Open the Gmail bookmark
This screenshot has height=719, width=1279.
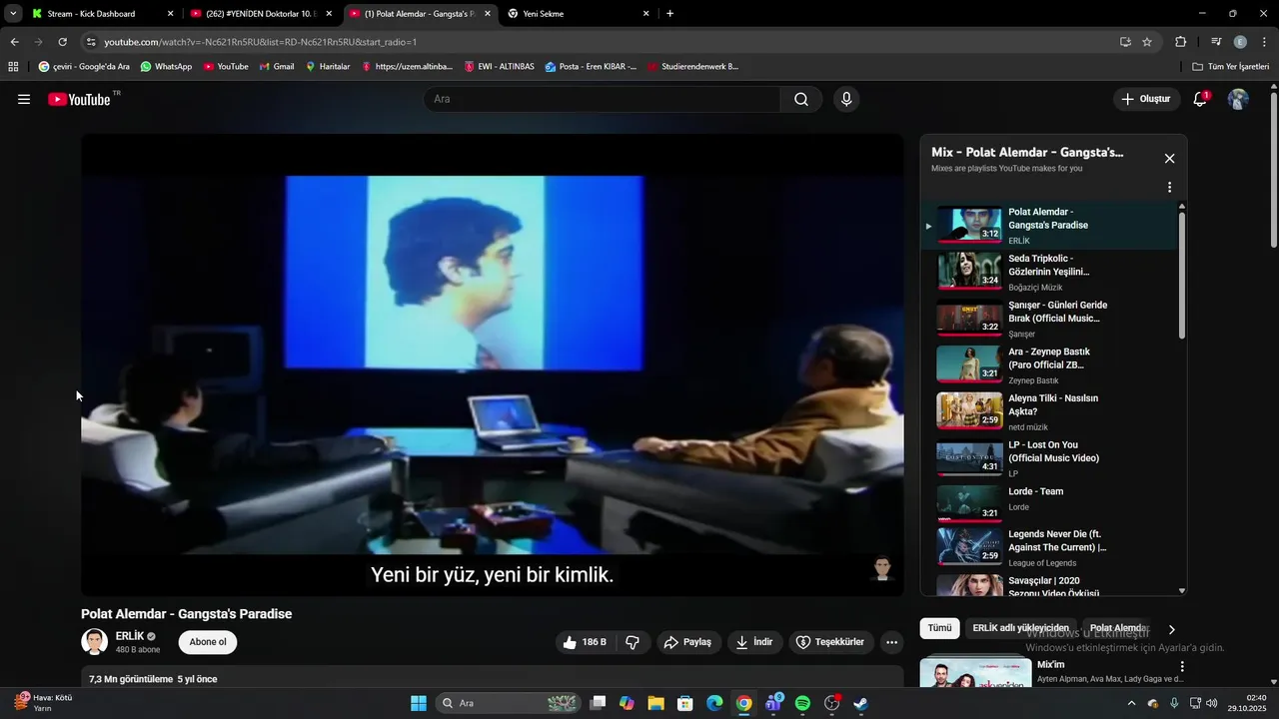point(277,67)
